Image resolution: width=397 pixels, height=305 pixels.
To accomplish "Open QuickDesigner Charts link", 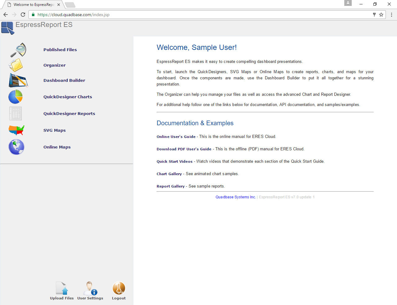I will tap(68, 97).
